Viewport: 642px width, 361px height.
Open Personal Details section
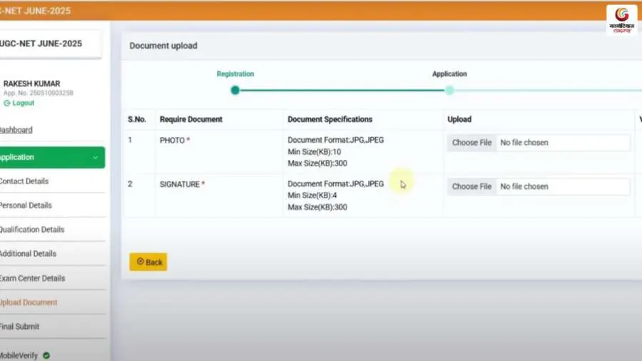(x=26, y=205)
